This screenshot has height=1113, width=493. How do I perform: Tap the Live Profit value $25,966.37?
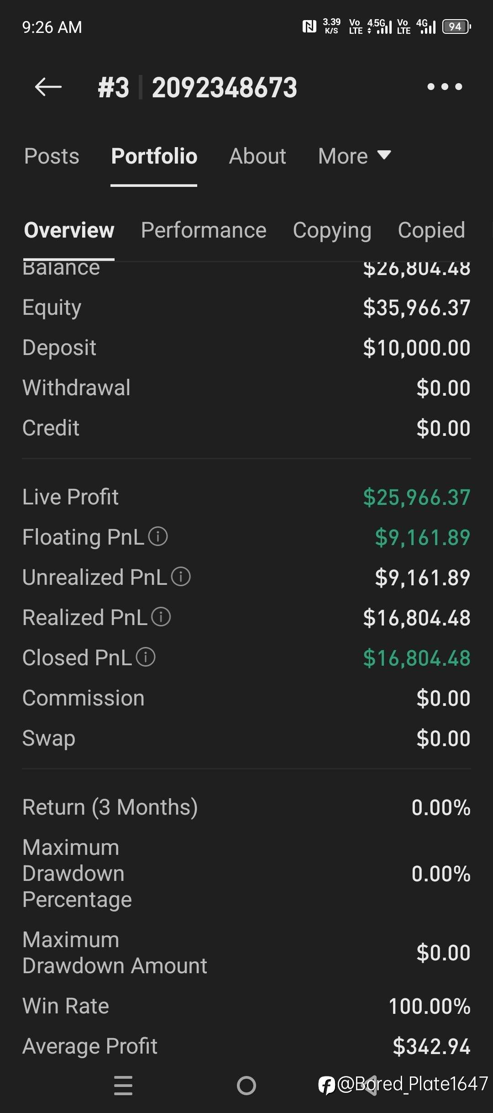(x=416, y=497)
